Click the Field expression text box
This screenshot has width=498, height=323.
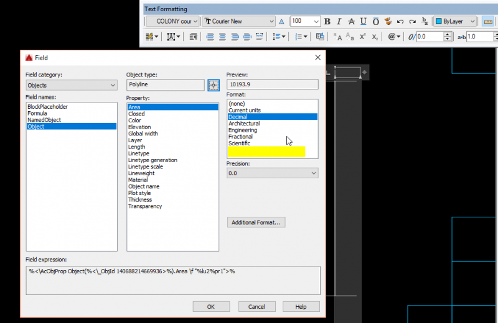tap(174, 280)
